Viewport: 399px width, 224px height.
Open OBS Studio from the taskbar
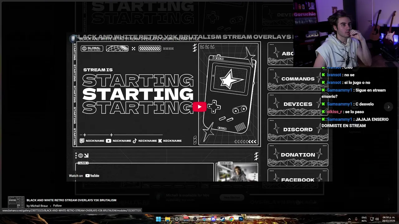(x=195, y=219)
